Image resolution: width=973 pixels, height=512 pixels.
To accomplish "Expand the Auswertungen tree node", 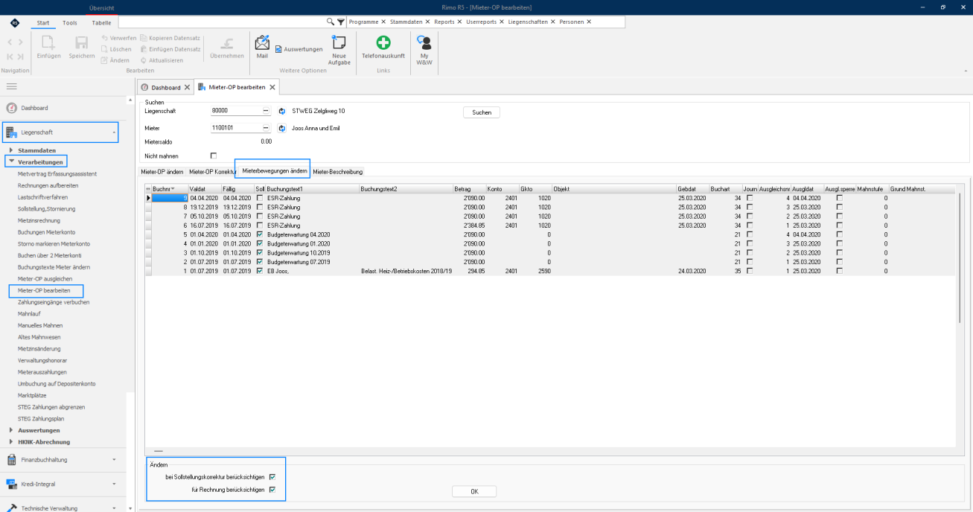I will click(11, 430).
